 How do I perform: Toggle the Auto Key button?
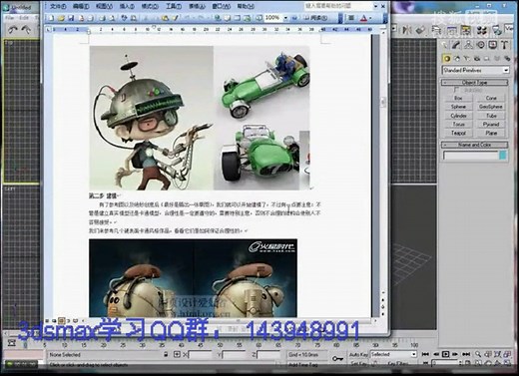358,354
